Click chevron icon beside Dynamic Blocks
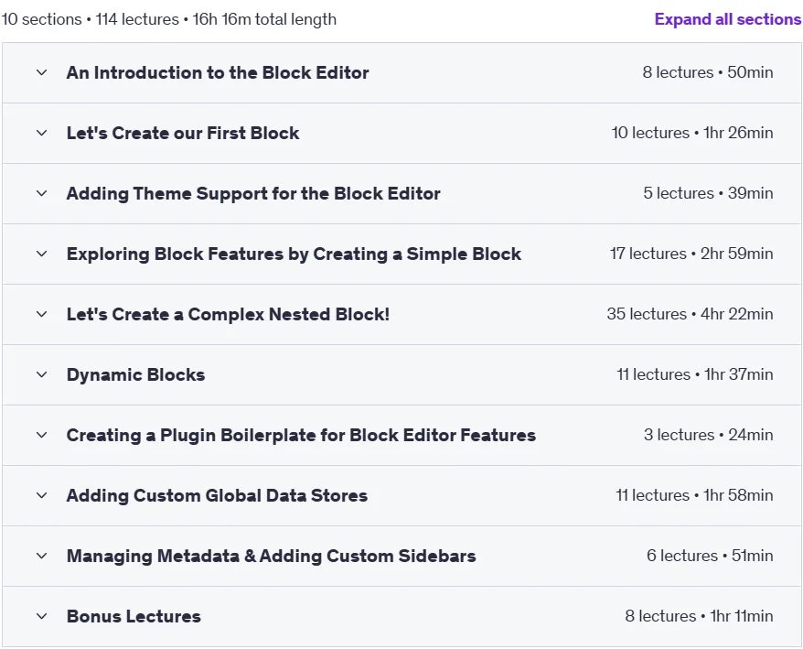 pos(42,374)
